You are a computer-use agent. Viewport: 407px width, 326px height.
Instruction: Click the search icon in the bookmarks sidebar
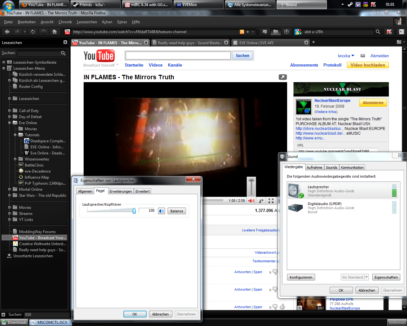tap(63, 53)
